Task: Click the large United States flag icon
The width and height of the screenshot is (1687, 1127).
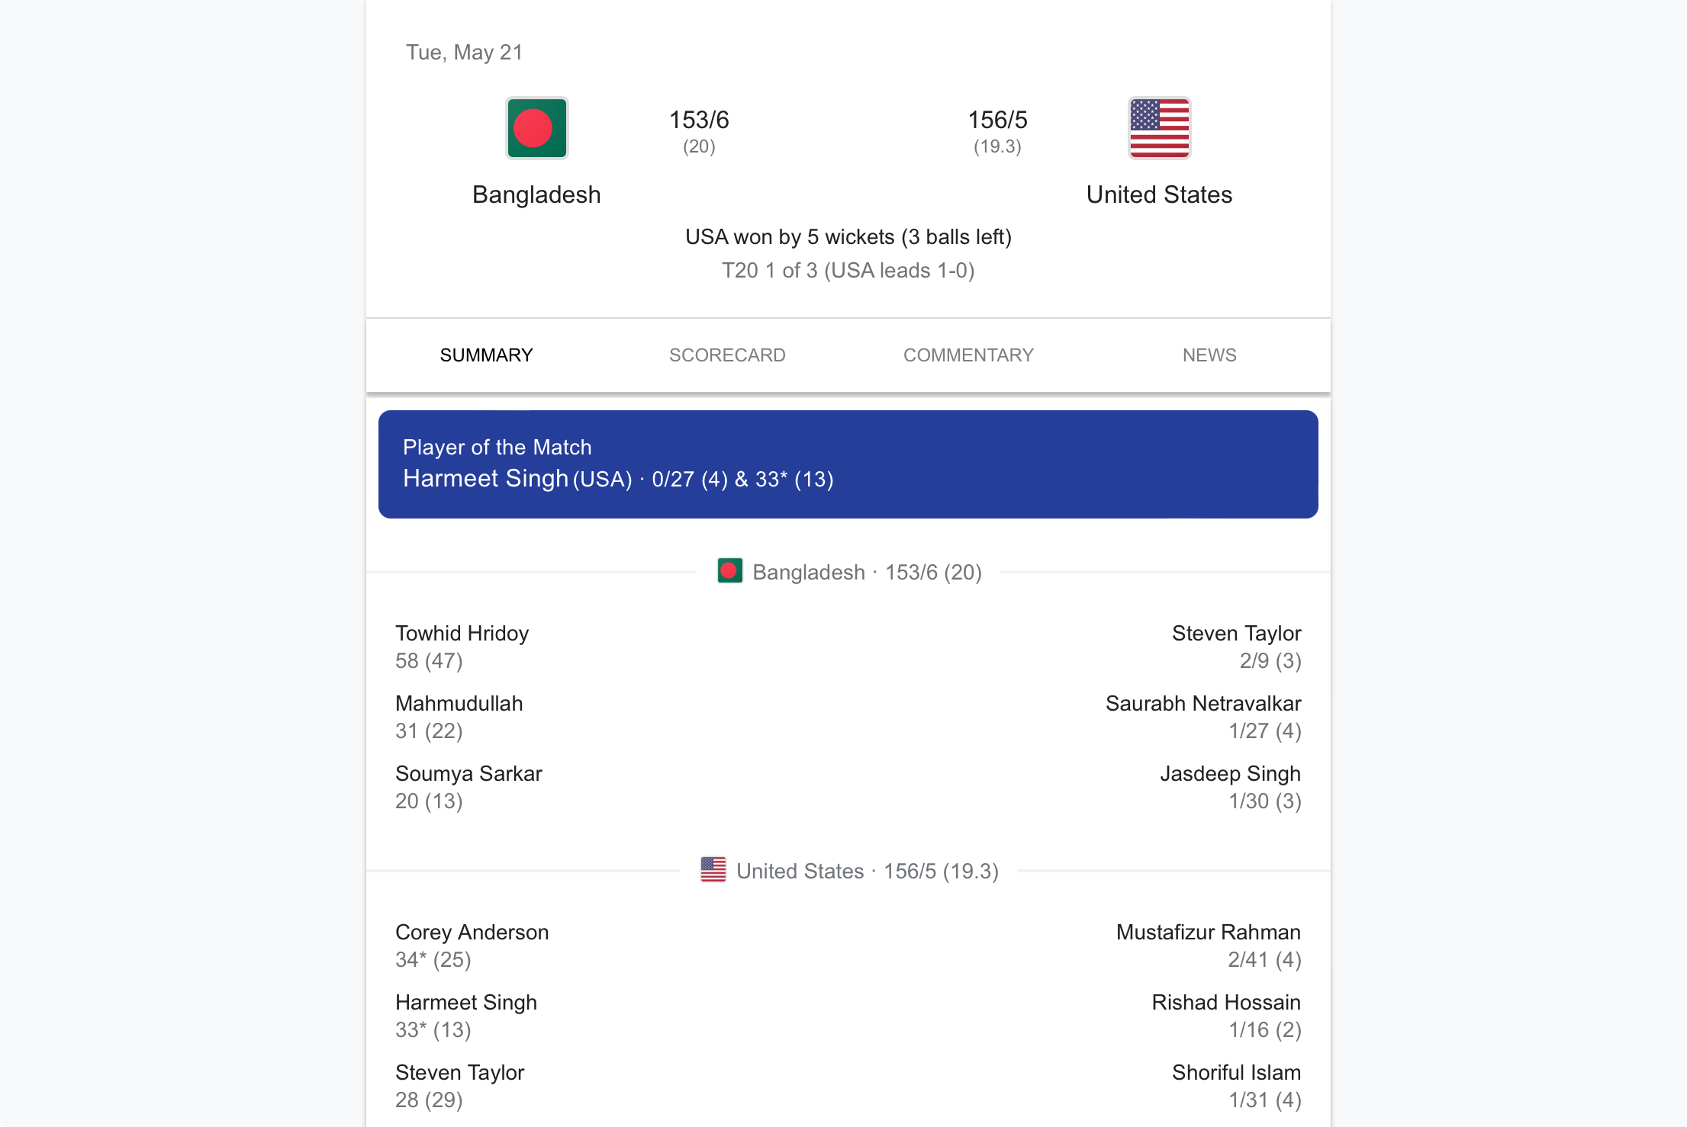Action: (1159, 128)
